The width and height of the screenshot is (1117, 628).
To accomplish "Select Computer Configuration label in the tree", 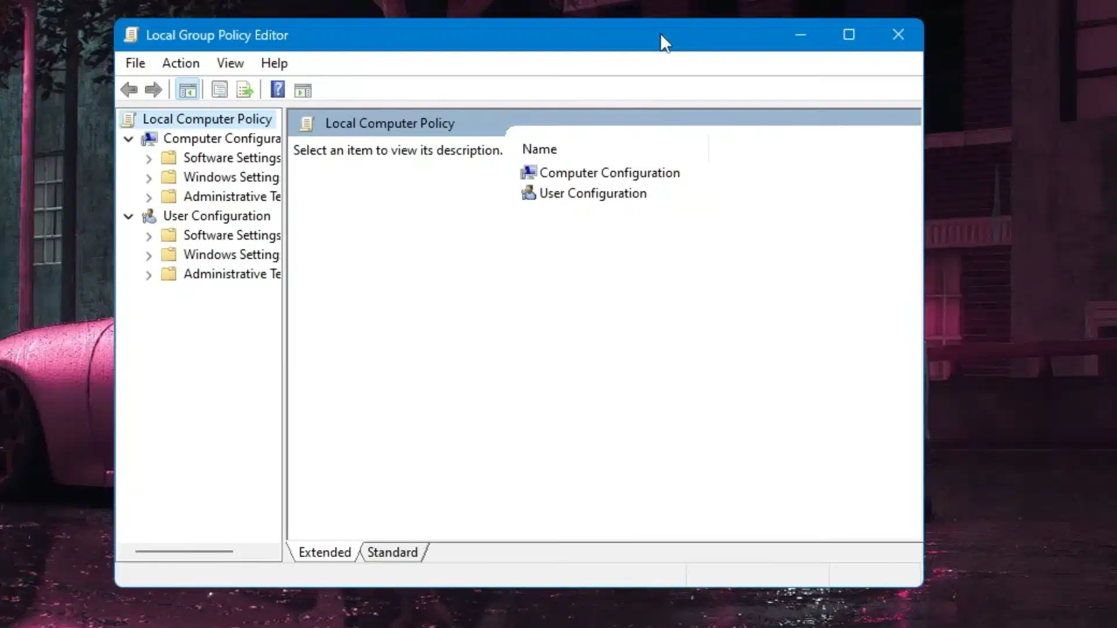I will 222,138.
